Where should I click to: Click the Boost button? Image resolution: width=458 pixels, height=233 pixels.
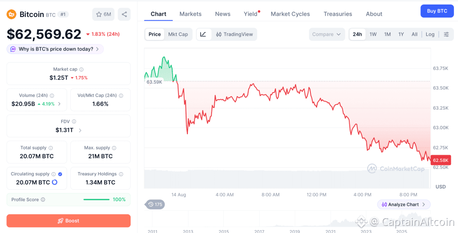pos(68,221)
